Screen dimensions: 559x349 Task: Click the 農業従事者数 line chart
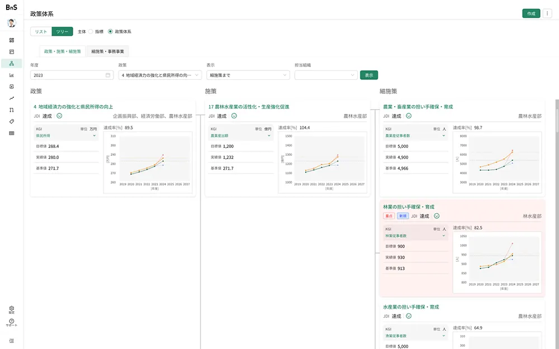[498, 162]
